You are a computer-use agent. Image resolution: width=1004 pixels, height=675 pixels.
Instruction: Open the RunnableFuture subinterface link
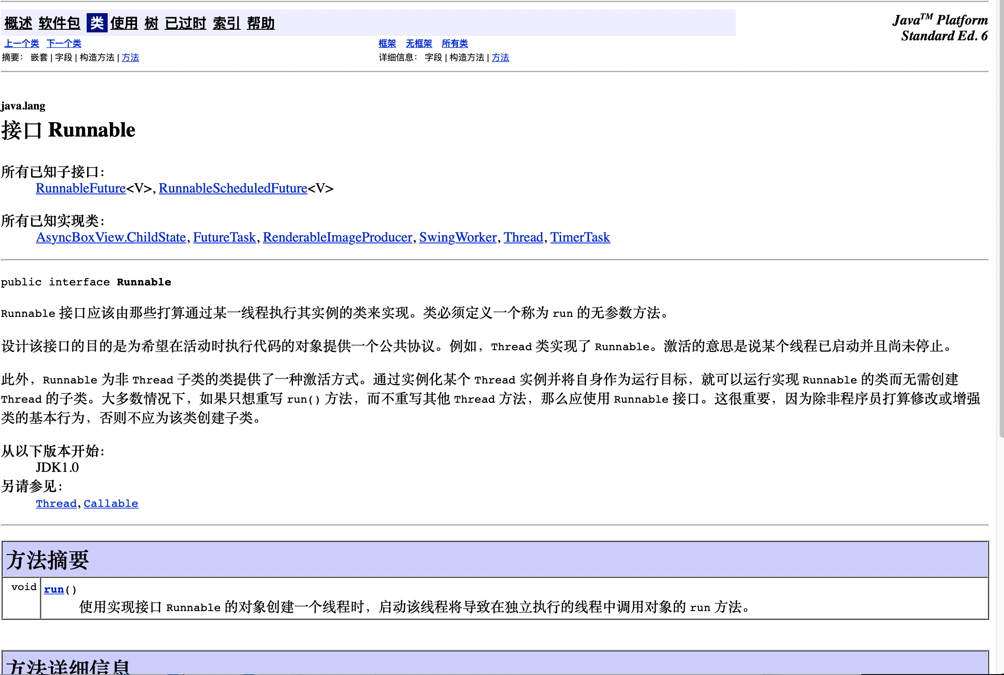pos(81,188)
